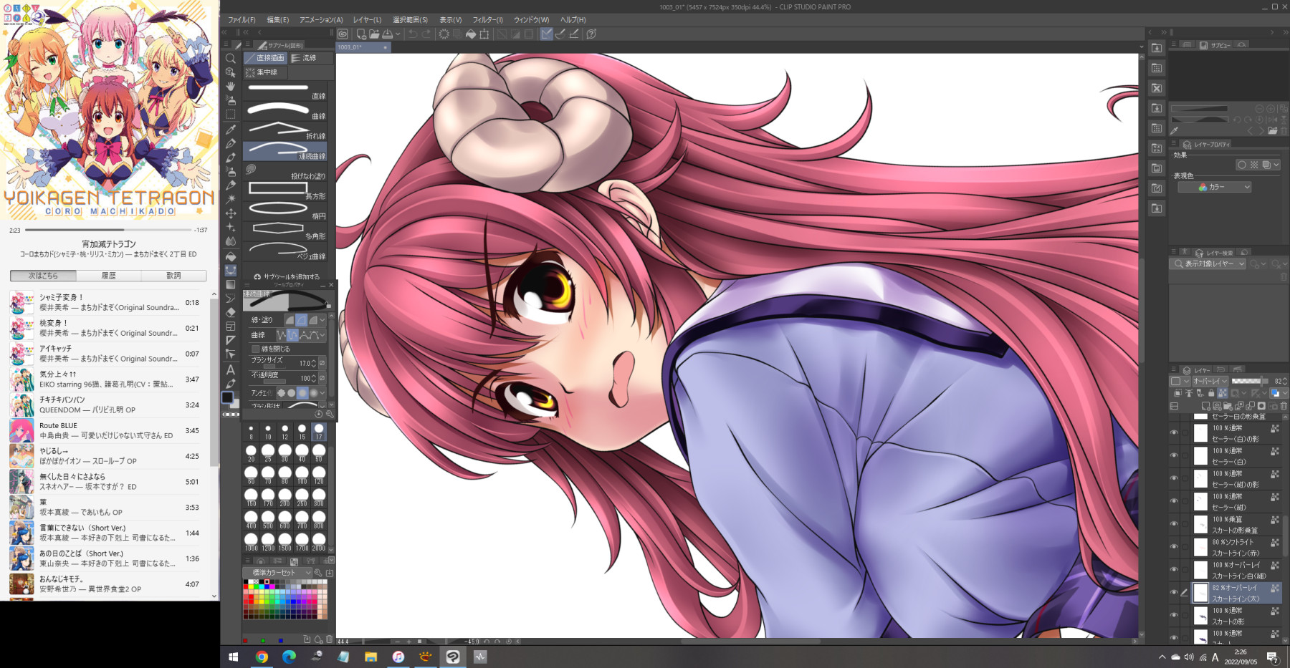1290x668 pixels.
Task: Click the layer opacity slider
Action: 1250,381
